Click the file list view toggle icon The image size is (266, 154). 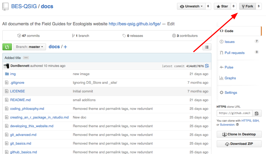tap(207, 47)
